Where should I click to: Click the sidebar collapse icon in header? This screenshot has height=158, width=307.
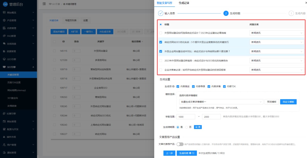[44, 4]
